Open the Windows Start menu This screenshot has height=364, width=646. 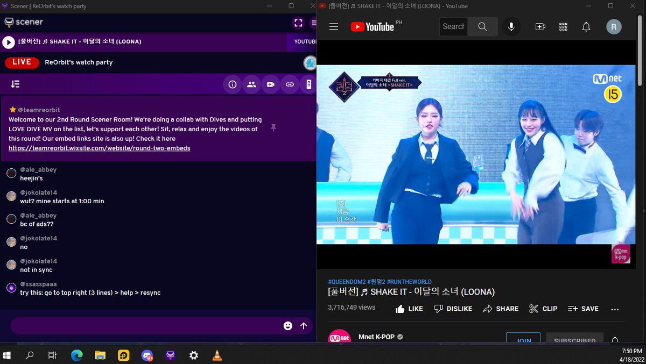[x=8, y=355]
